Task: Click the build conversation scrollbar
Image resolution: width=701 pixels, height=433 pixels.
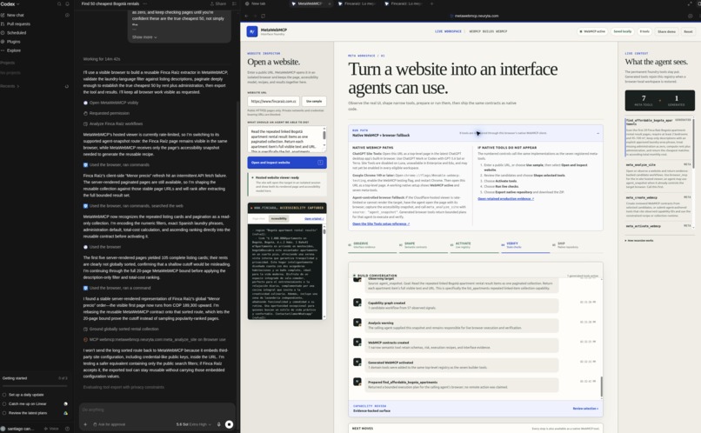Action: pos(601,387)
